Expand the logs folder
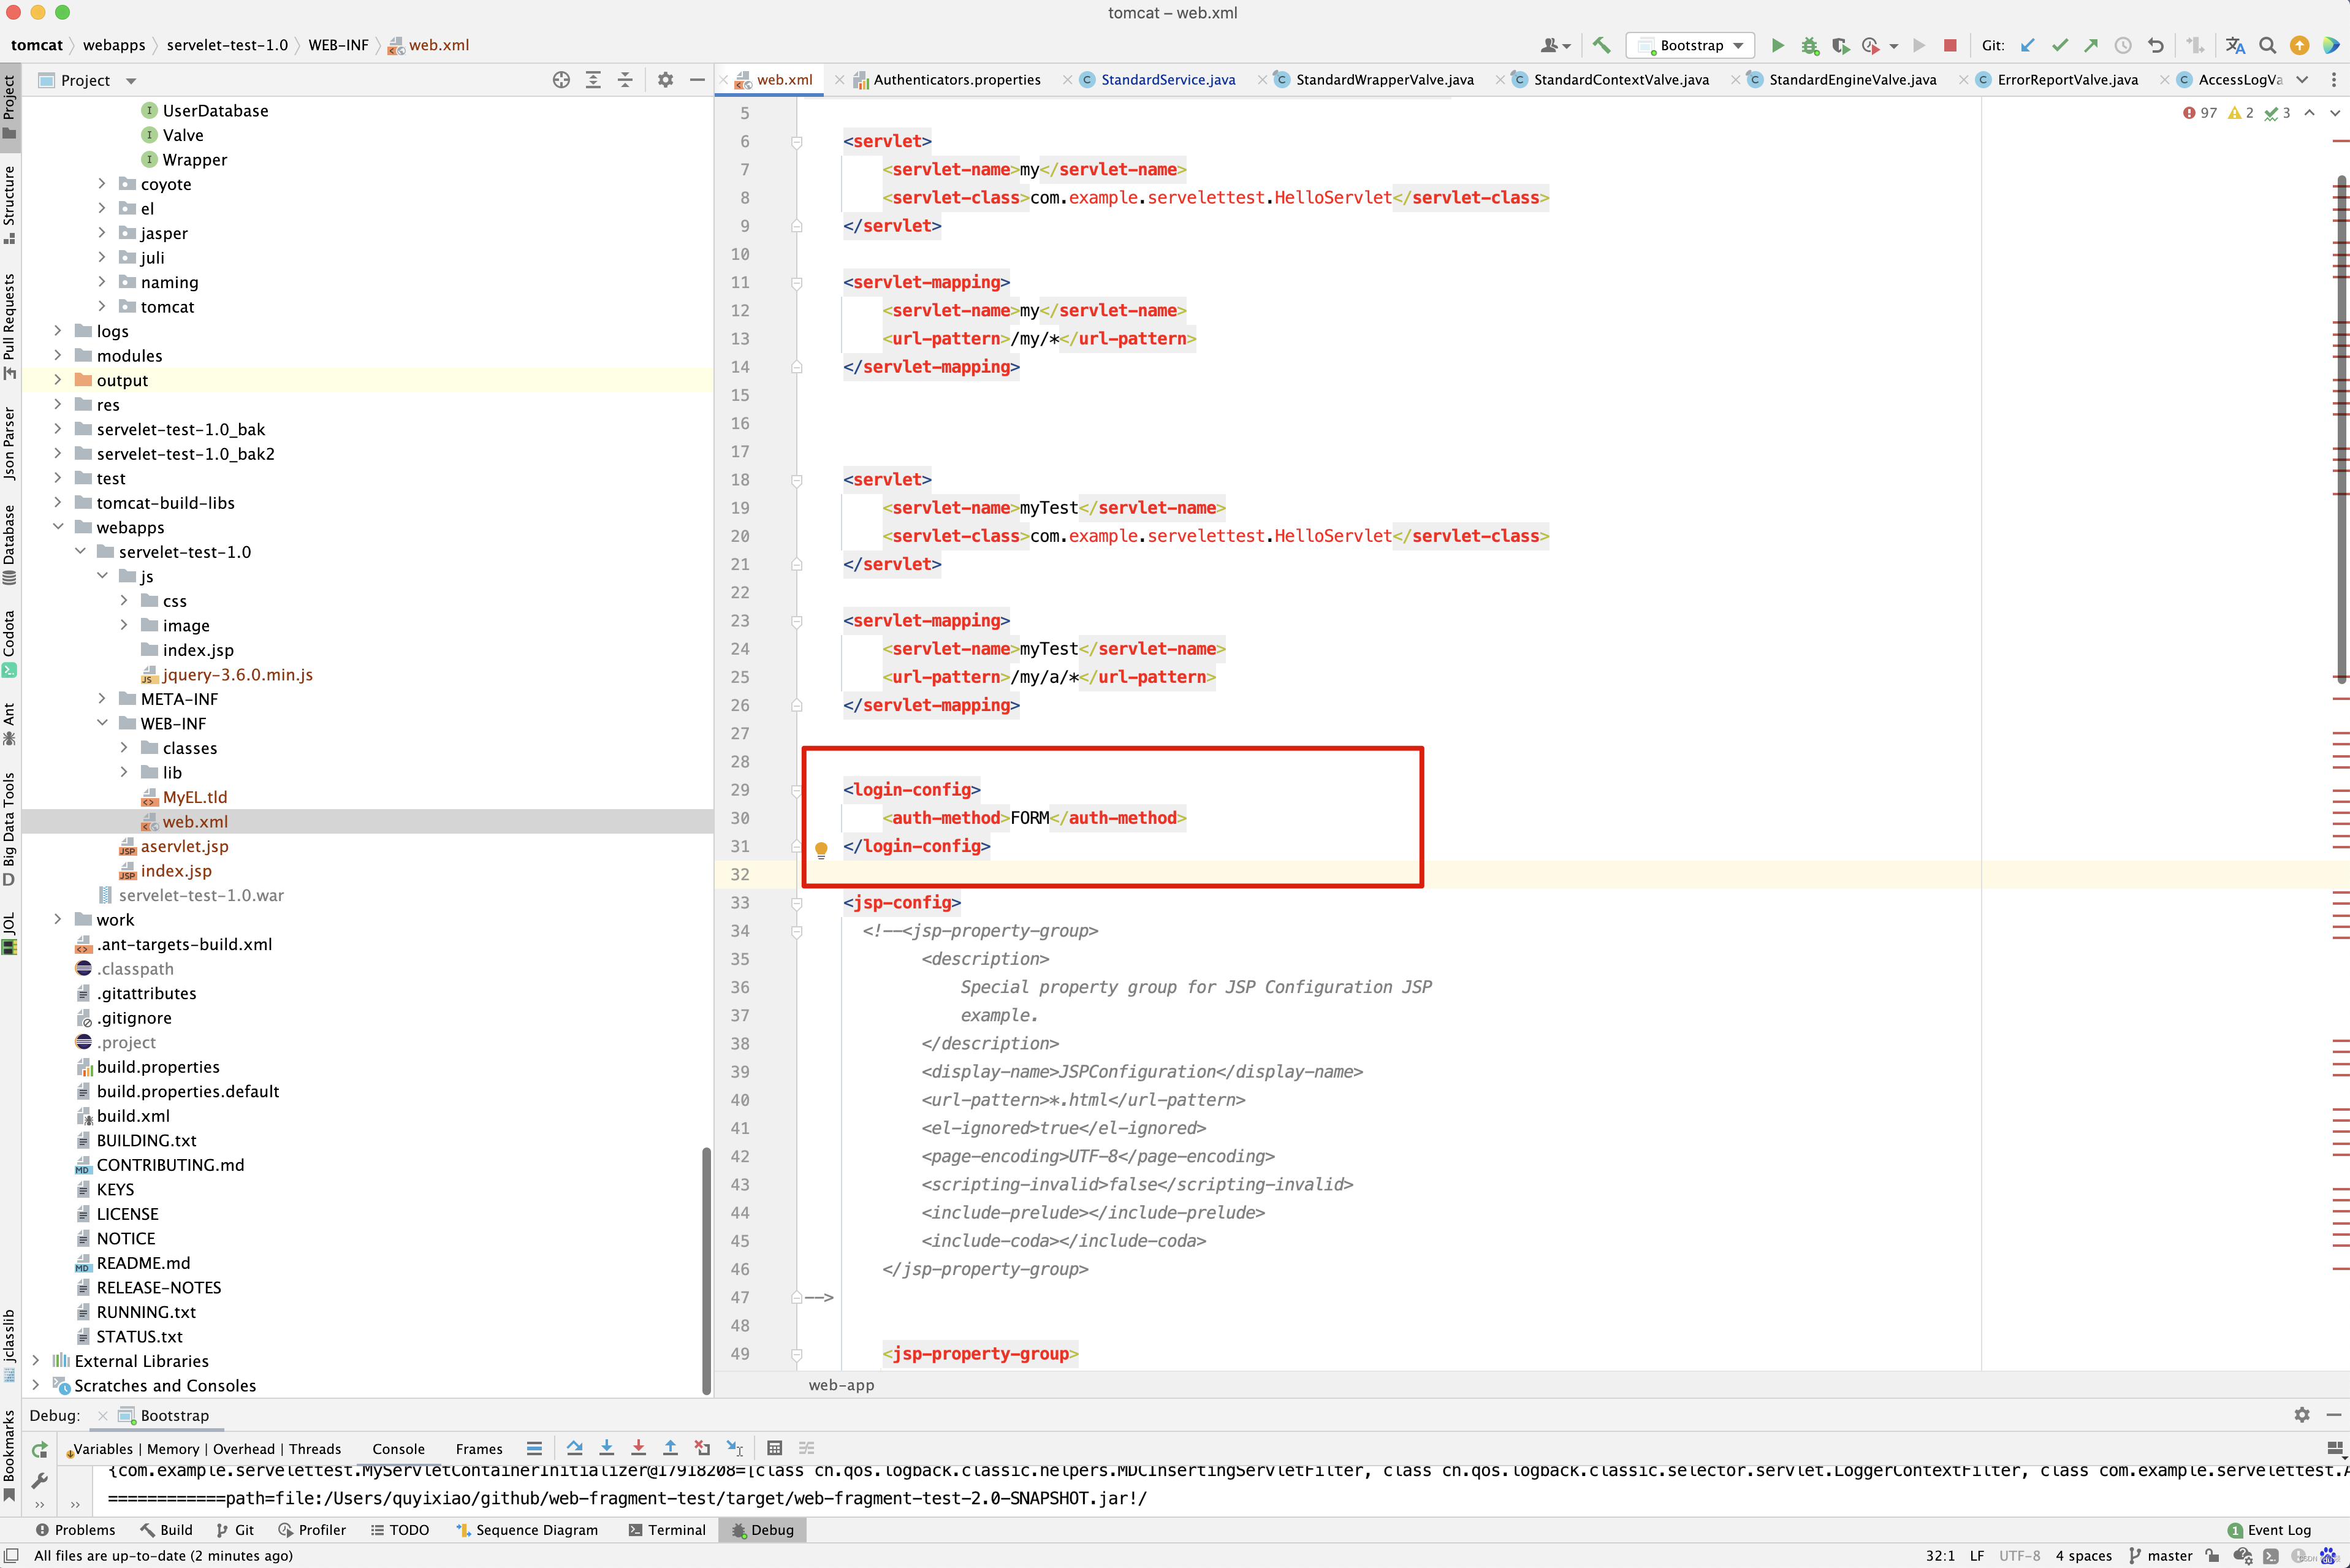Image resolution: width=2350 pixels, height=1568 pixels. click(x=57, y=331)
